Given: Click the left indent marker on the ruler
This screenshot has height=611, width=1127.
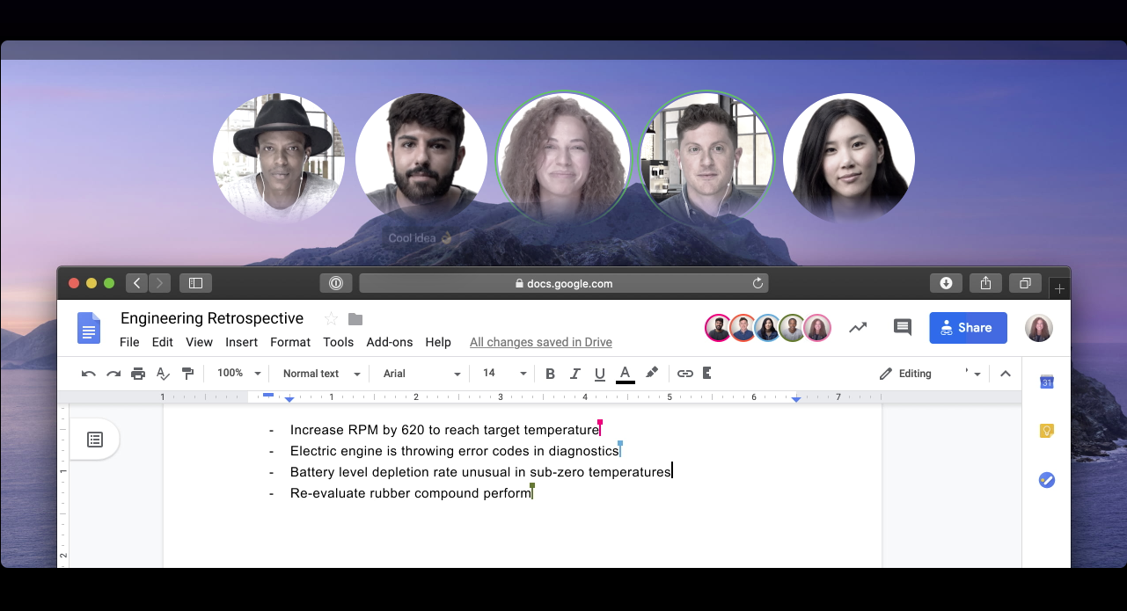Looking at the screenshot, I should click(289, 399).
